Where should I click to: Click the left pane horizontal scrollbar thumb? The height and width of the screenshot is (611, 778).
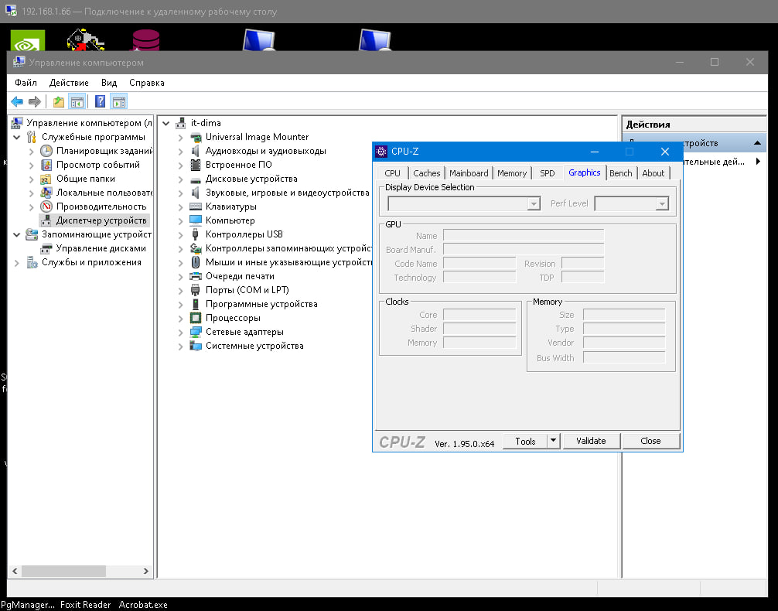[x=63, y=571]
